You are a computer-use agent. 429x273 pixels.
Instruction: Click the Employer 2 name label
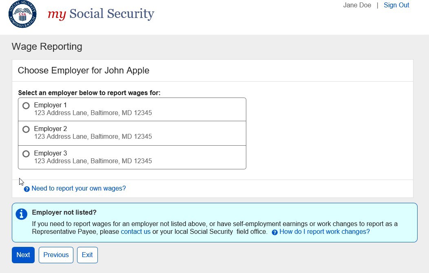[51, 129]
